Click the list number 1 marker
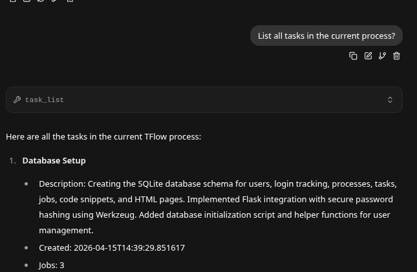417x272 pixels. click(12, 161)
